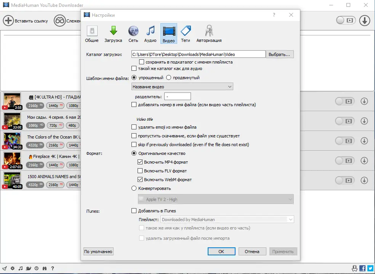Select 1440p badge in Fireplace 4K row

point(55,165)
